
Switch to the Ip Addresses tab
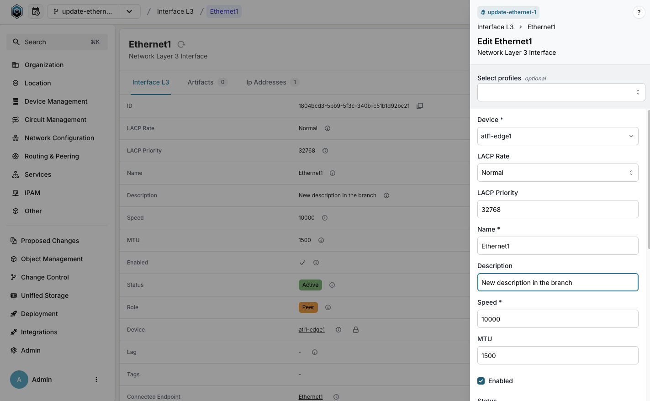266,82
